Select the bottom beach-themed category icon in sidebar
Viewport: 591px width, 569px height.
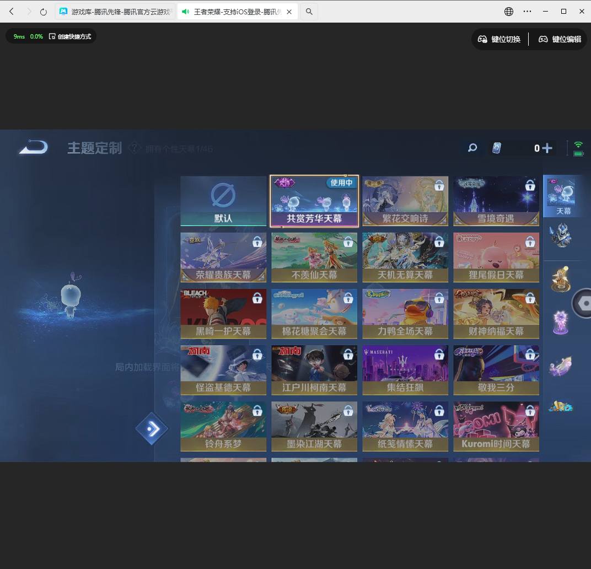(560, 407)
